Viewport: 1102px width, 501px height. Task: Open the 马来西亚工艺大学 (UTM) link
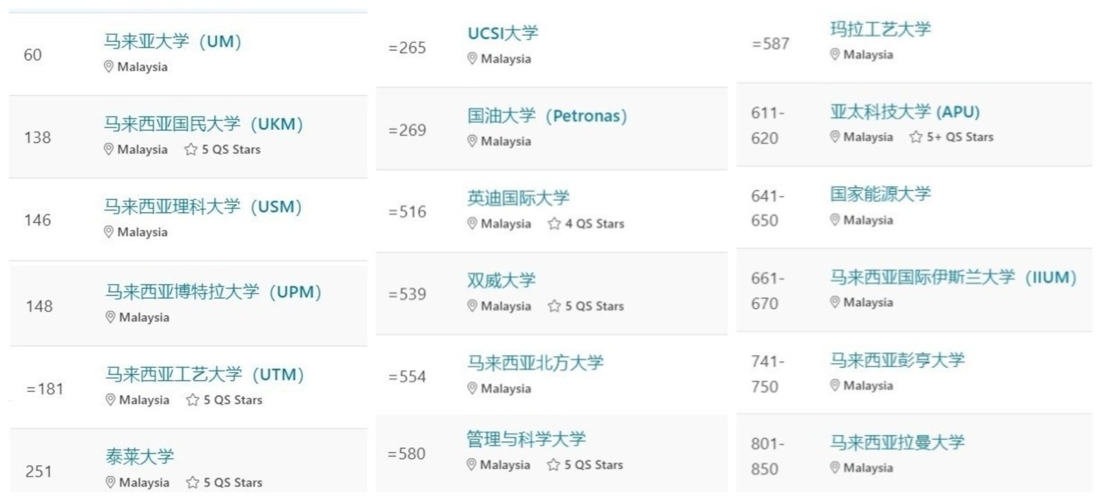[205, 374]
